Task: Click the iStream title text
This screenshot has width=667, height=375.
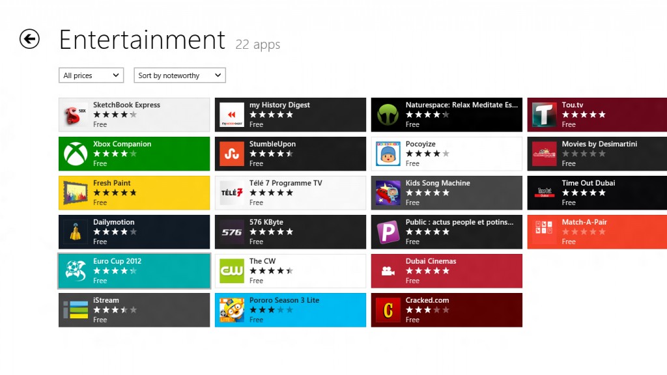Action: click(106, 300)
